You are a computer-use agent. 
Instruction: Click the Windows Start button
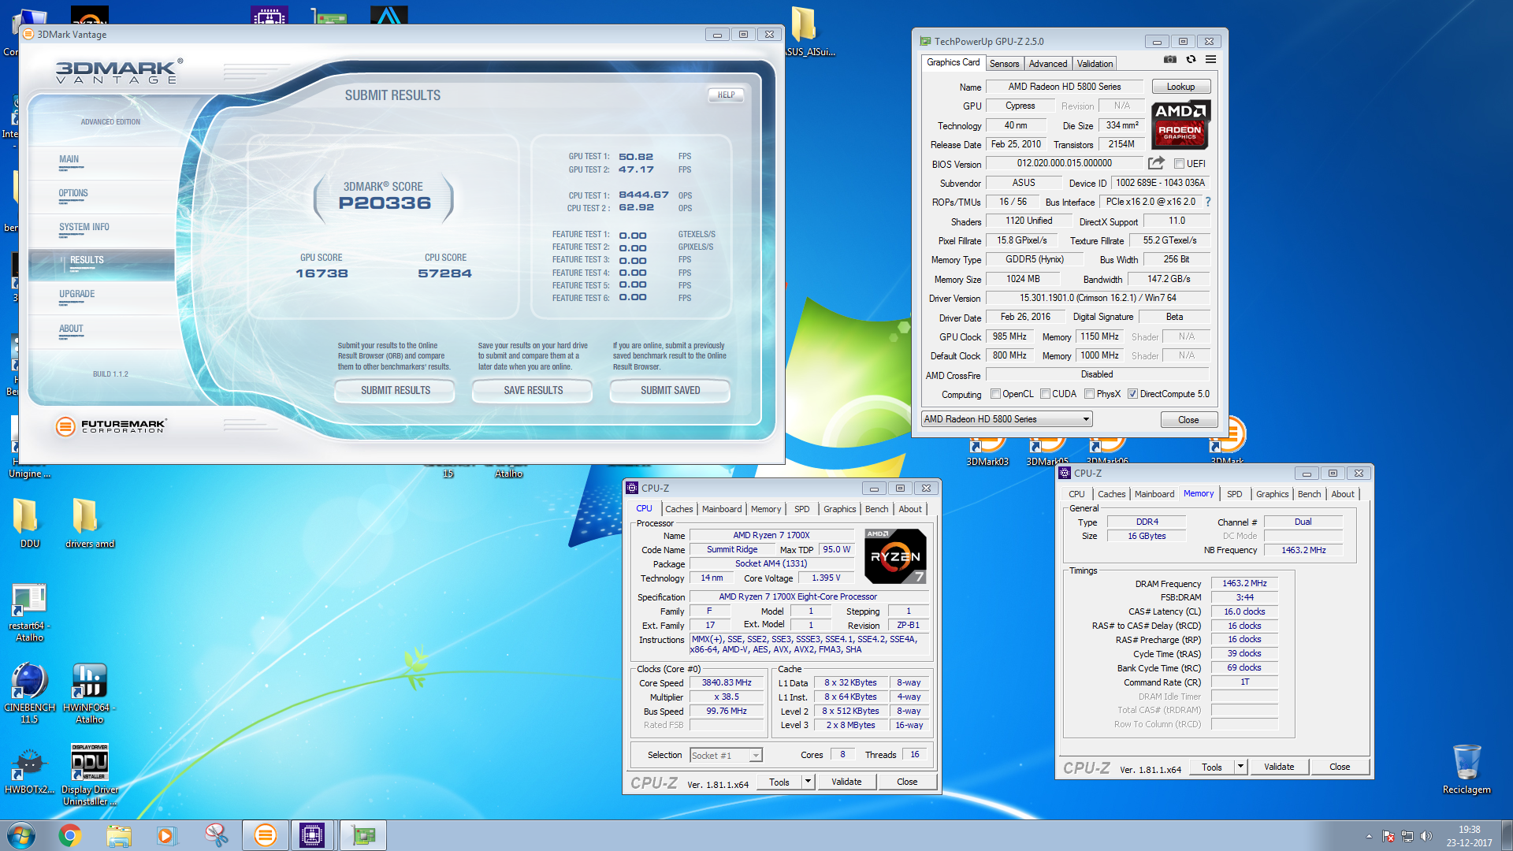21,835
